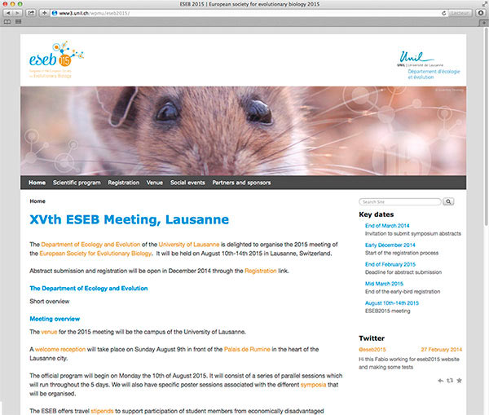Click the Short overview text

pyautogui.click(x=49, y=302)
